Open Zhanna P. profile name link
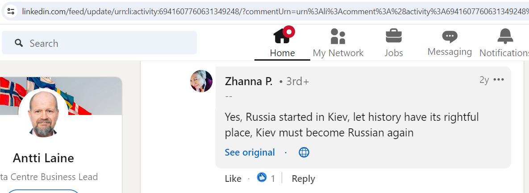 click(x=249, y=82)
